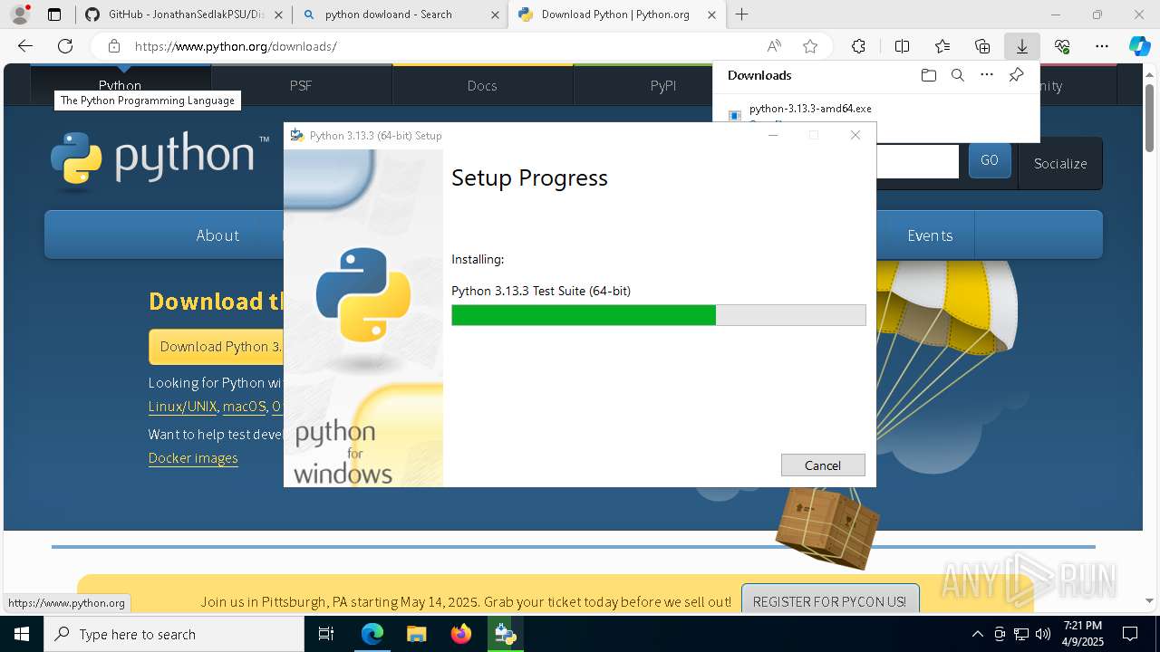Launch Firefox from taskbar
This screenshot has height=652, width=1160.
coord(460,634)
